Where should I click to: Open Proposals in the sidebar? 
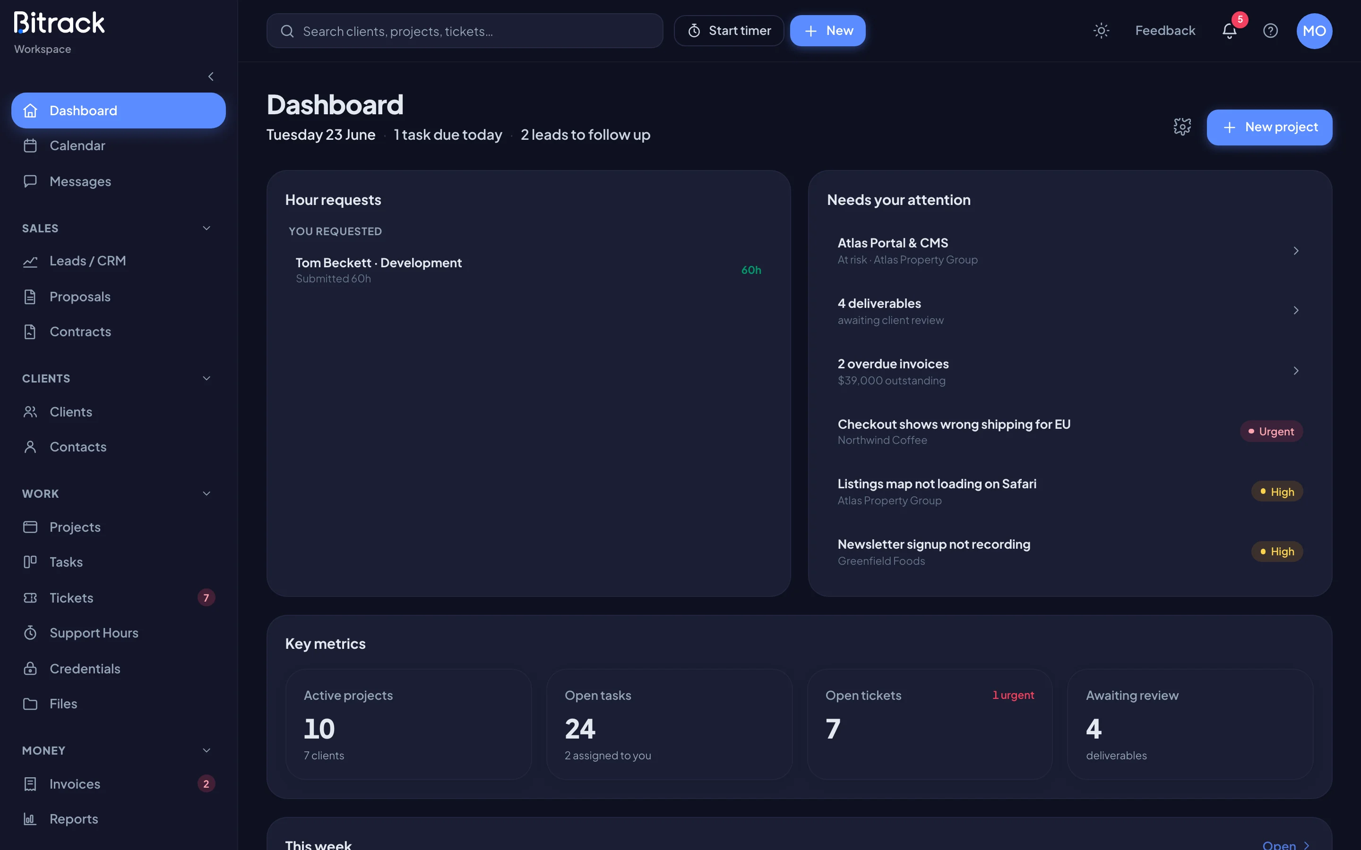[x=118, y=296]
